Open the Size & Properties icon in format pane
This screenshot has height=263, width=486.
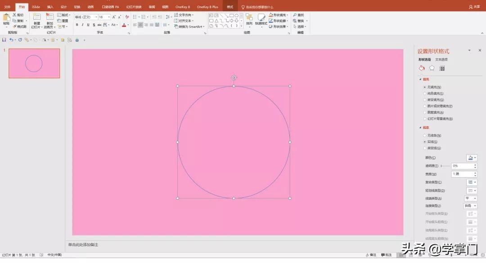(442, 68)
